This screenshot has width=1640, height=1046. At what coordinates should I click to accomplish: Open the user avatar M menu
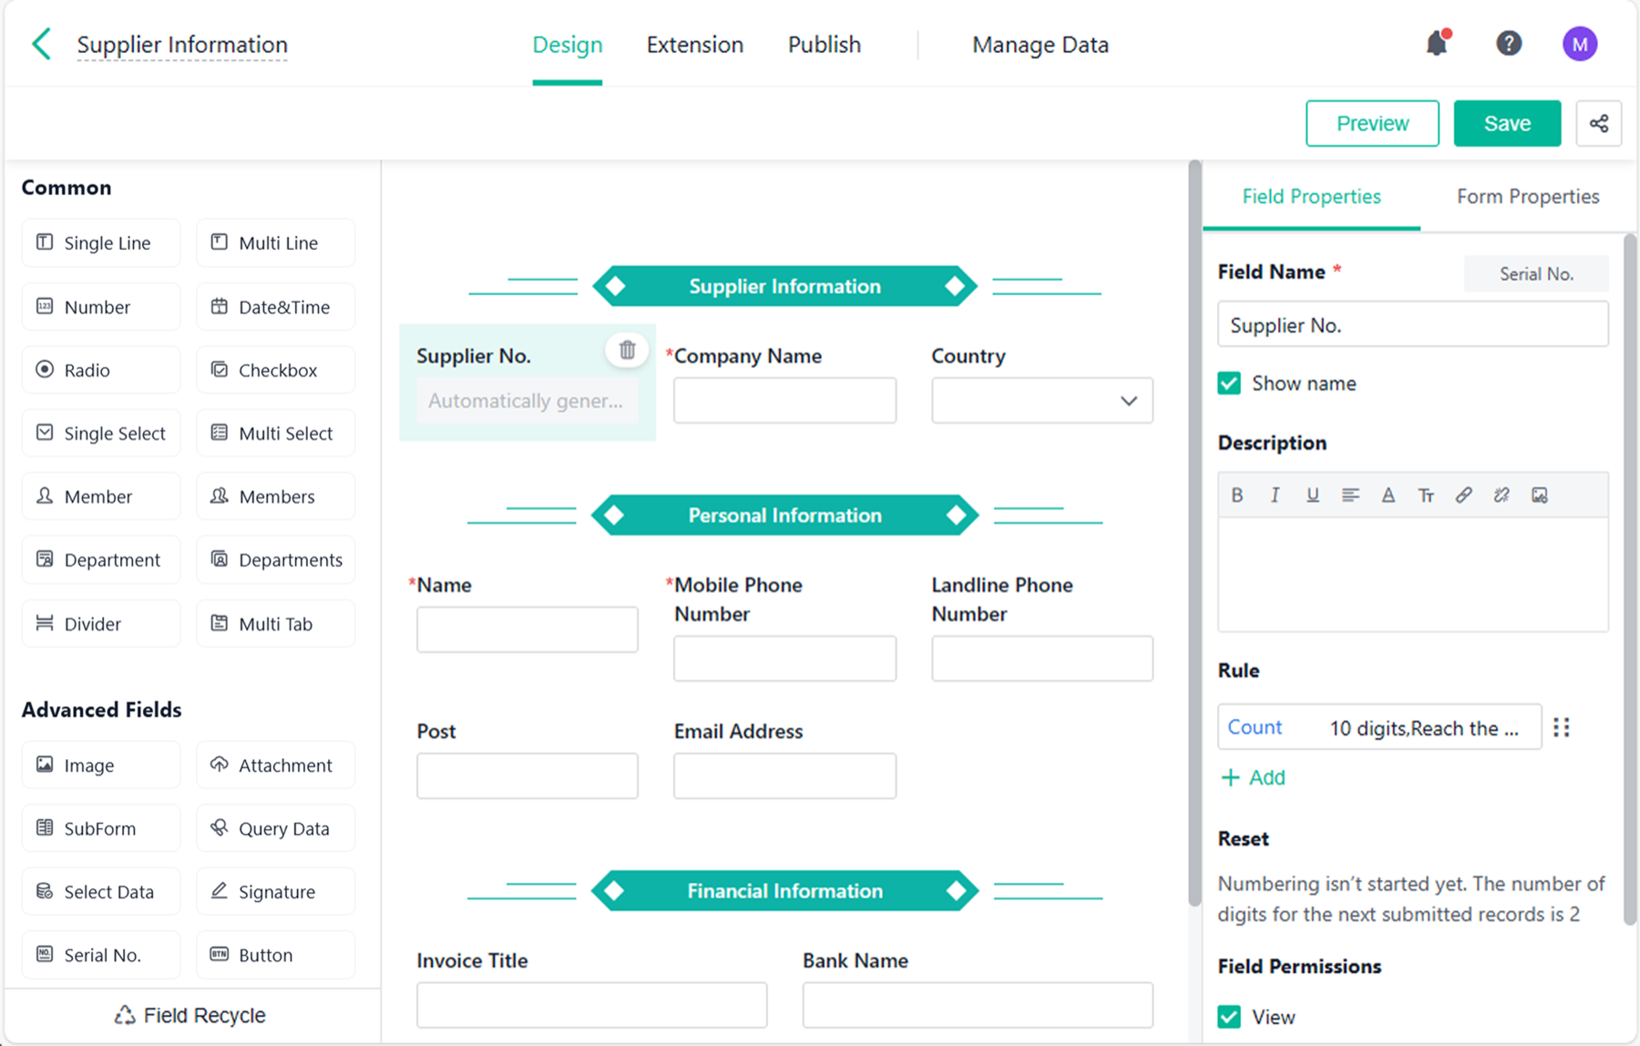1580,44
